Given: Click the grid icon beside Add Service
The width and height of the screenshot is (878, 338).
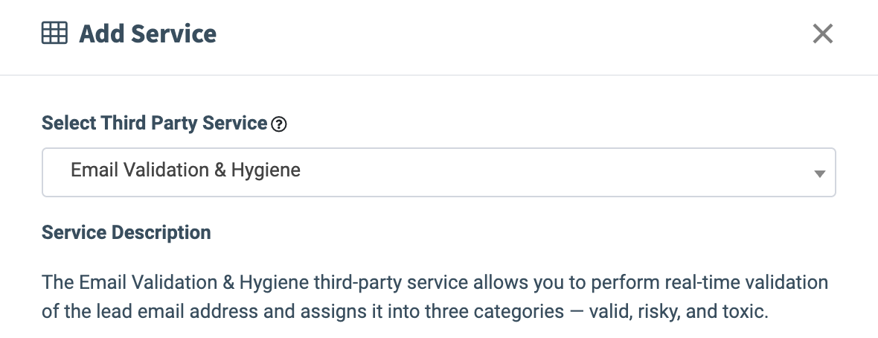Looking at the screenshot, I should (x=54, y=34).
